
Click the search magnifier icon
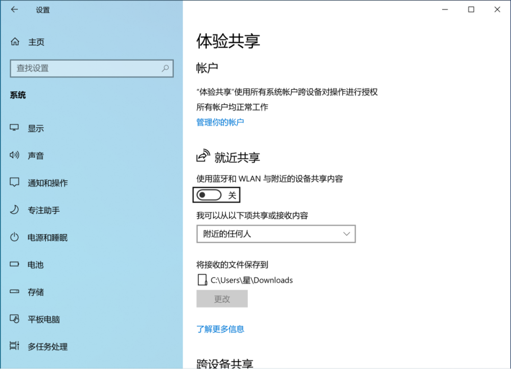pos(165,68)
